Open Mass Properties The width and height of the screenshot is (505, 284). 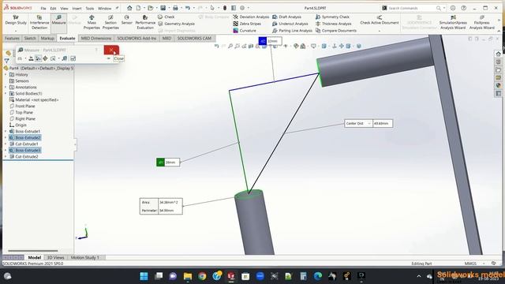(x=92, y=22)
